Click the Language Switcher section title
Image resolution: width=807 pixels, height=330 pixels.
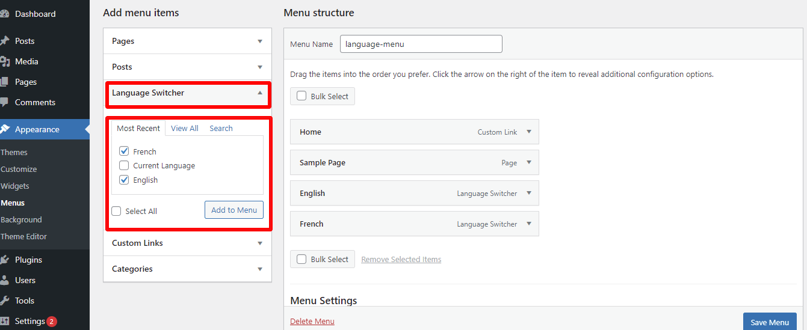pyautogui.click(x=148, y=93)
